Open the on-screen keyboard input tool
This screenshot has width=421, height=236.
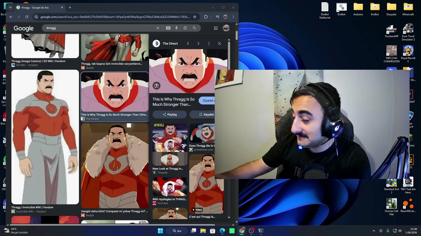click(x=168, y=28)
